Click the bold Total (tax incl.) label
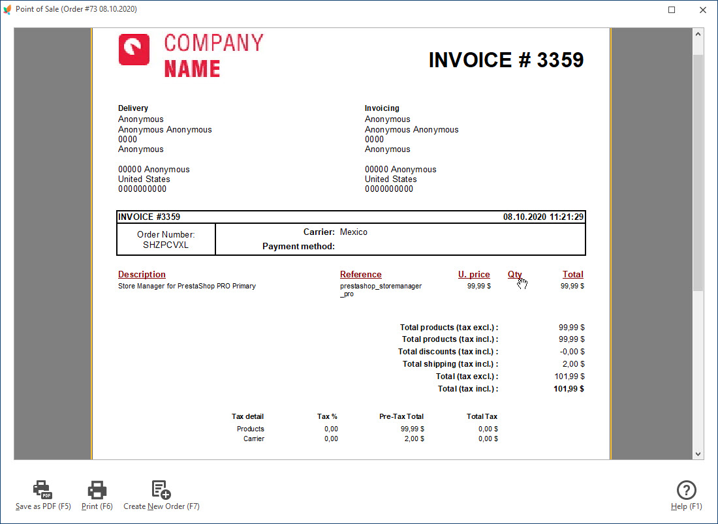The image size is (718, 524). pos(468,388)
